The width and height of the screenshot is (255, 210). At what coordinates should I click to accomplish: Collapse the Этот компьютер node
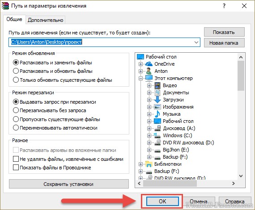tap(140, 78)
